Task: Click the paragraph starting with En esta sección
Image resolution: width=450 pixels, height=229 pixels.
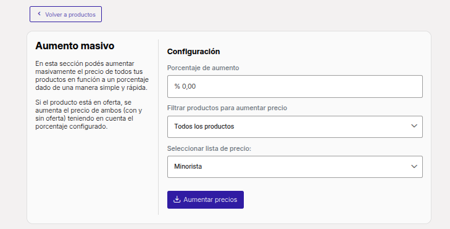Action: pyautogui.click(x=92, y=76)
